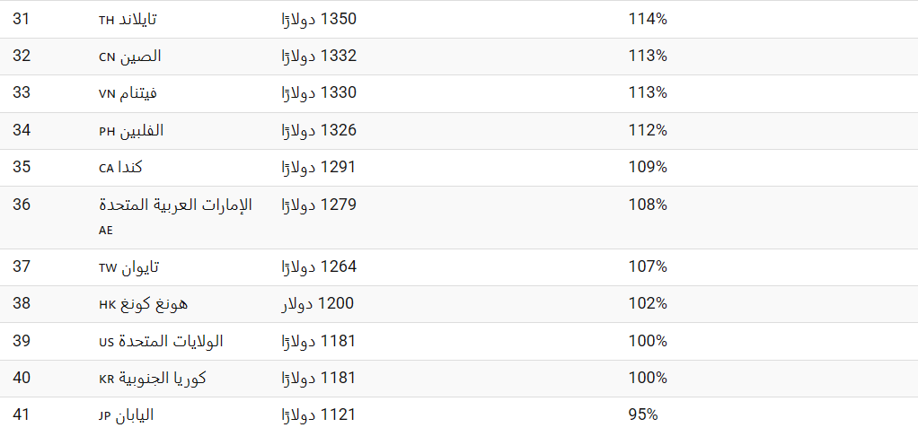
Task: Select the CA country code next to كندا
Action: pyautogui.click(x=106, y=169)
